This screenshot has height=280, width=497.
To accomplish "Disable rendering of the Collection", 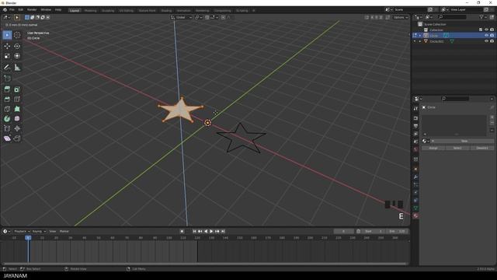I will [x=492, y=30].
